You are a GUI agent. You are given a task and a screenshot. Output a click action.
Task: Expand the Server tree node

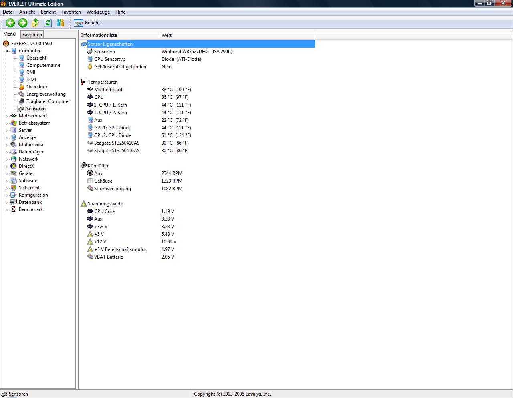tap(6, 131)
